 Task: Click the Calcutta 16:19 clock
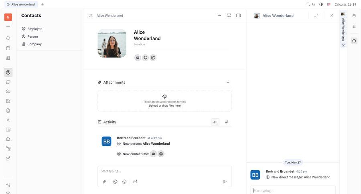[x=345, y=4]
